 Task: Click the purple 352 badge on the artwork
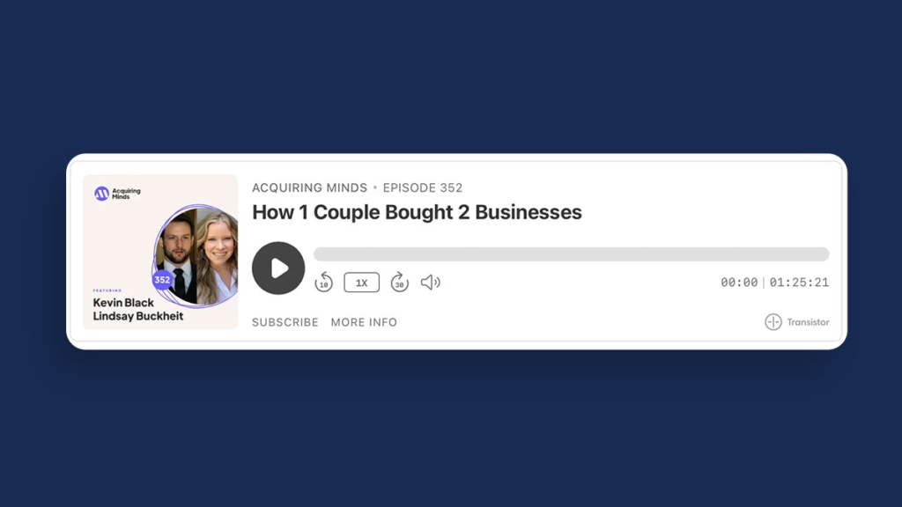pos(162,280)
